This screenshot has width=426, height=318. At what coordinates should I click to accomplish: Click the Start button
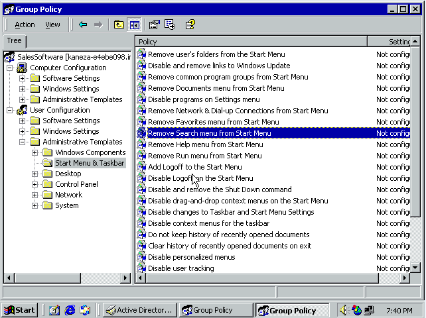19,310
